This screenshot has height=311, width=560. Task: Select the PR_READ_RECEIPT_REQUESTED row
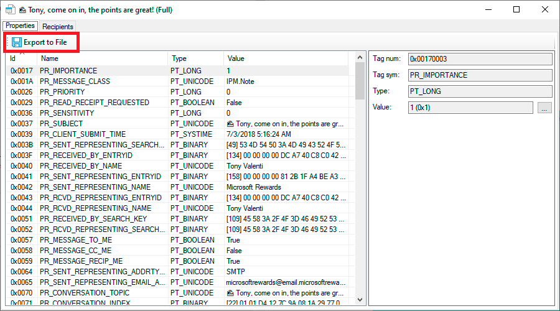177,103
